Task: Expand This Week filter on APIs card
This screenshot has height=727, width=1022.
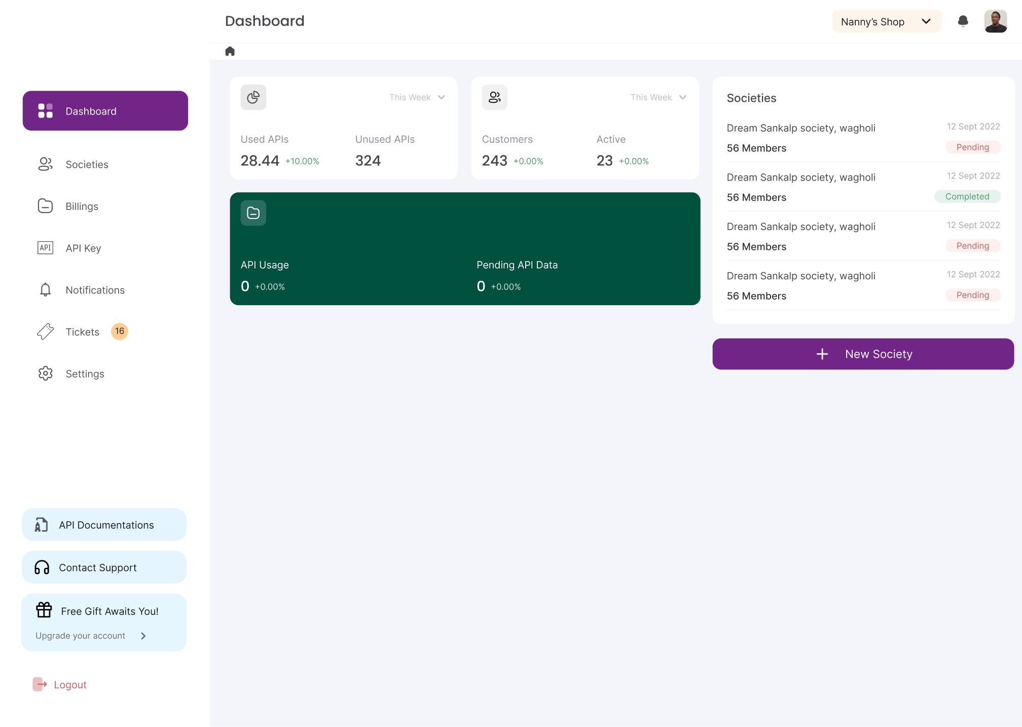Action: pos(417,97)
